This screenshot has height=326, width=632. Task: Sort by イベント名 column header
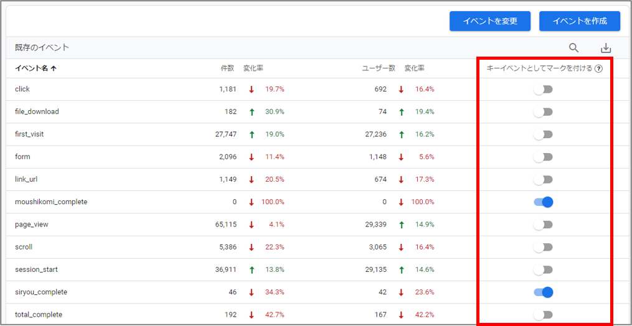pyautogui.click(x=35, y=68)
